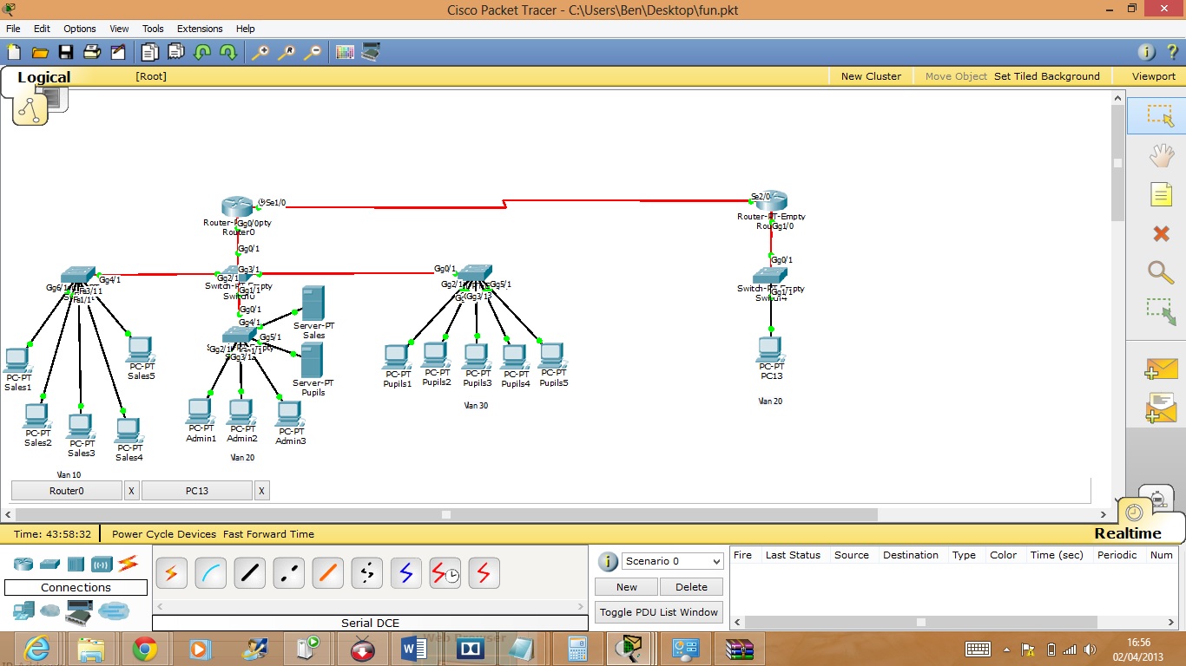
Task: Add a Complex PDU envelope
Action: 1161,408
